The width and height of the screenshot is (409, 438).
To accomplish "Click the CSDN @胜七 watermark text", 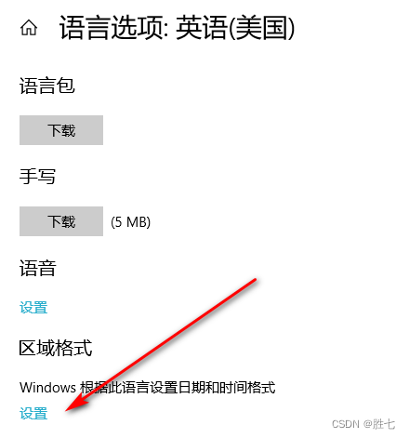I will 363,424.
